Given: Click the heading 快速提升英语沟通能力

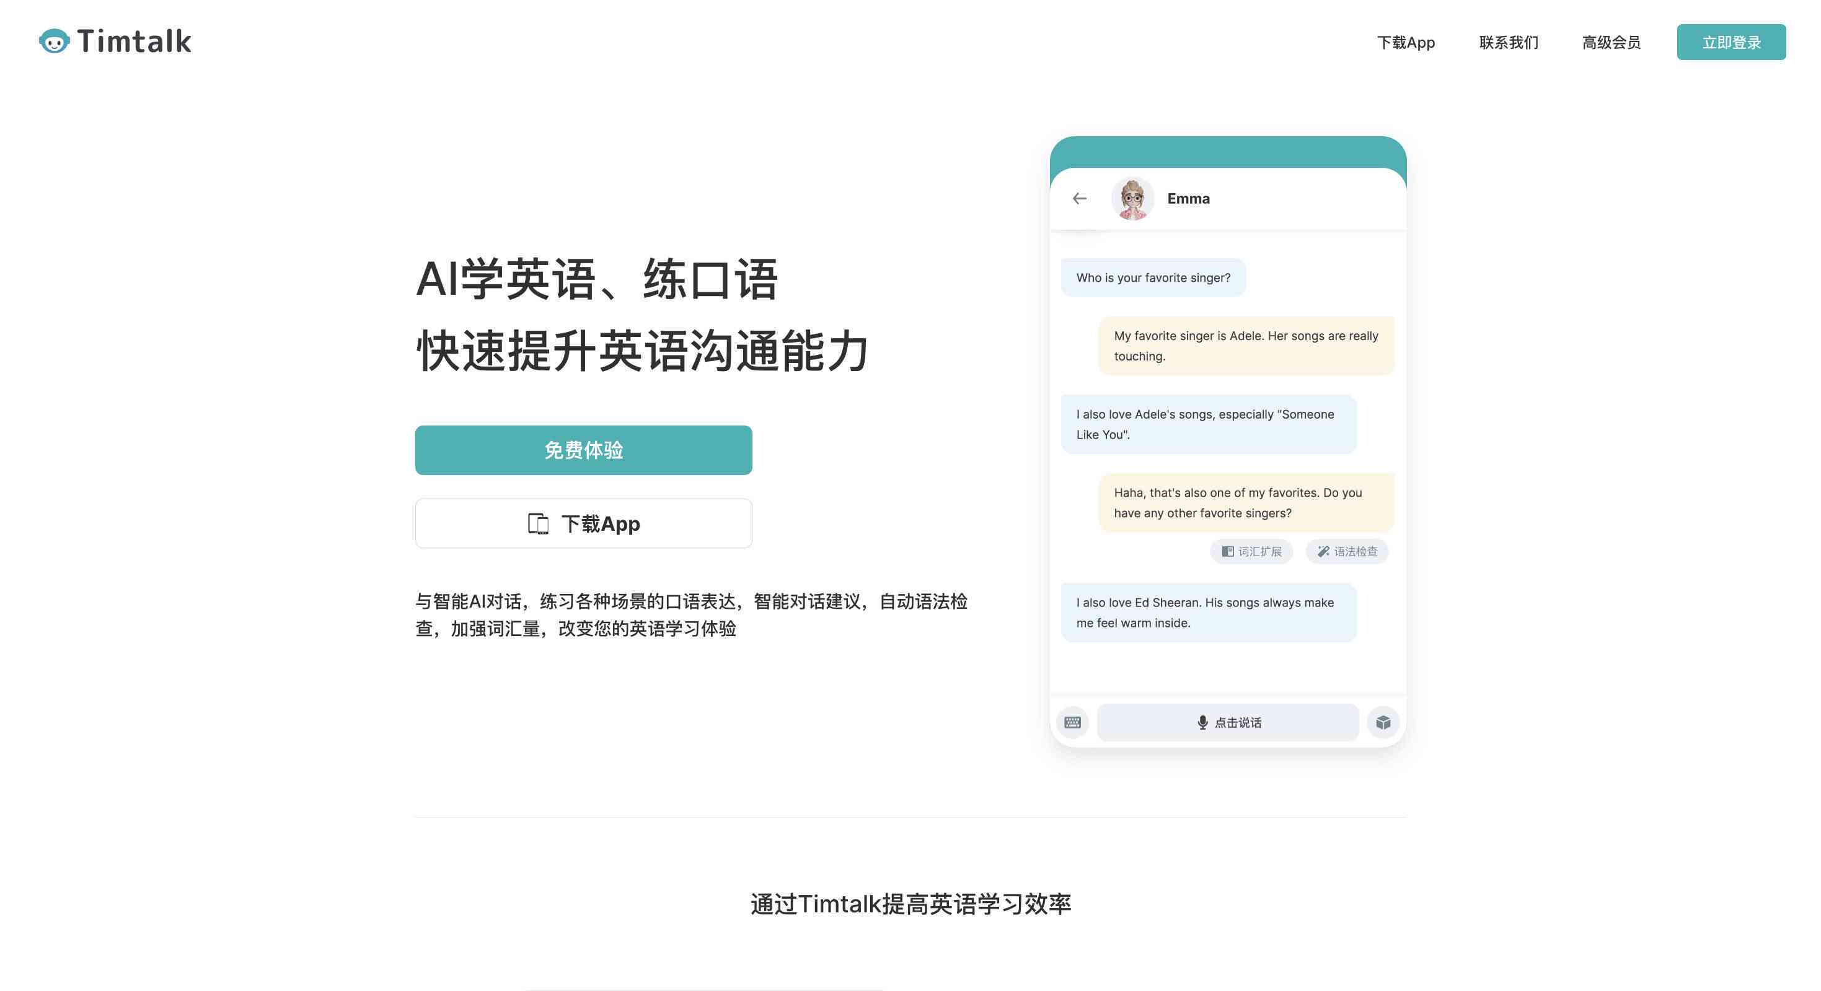Looking at the screenshot, I should point(642,351).
